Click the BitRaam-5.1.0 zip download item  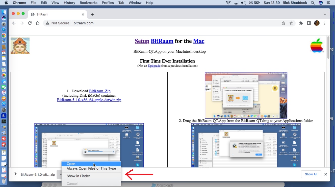(34, 174)
